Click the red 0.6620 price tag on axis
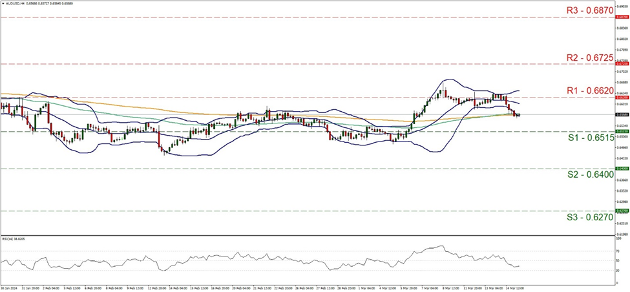630x292 pixels. click(621, 98)
